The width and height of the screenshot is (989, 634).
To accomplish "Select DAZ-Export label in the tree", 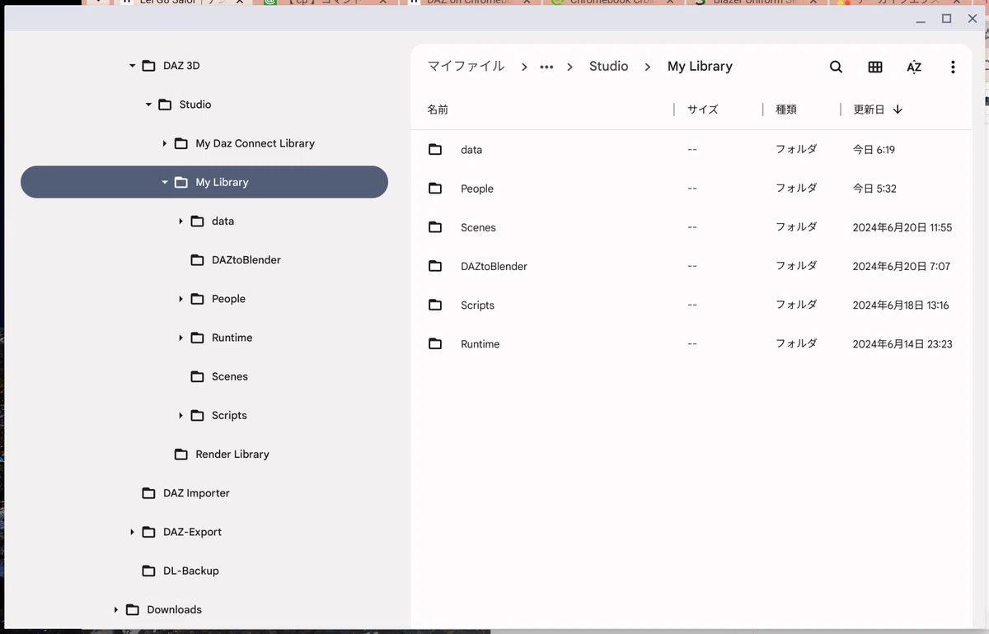I will (x=192, y=532).
